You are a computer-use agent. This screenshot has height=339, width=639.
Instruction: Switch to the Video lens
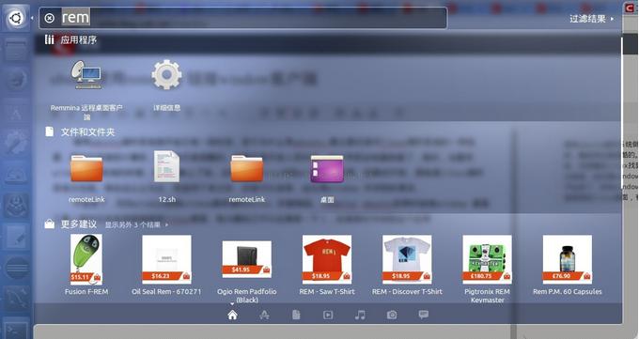[328, 315]
